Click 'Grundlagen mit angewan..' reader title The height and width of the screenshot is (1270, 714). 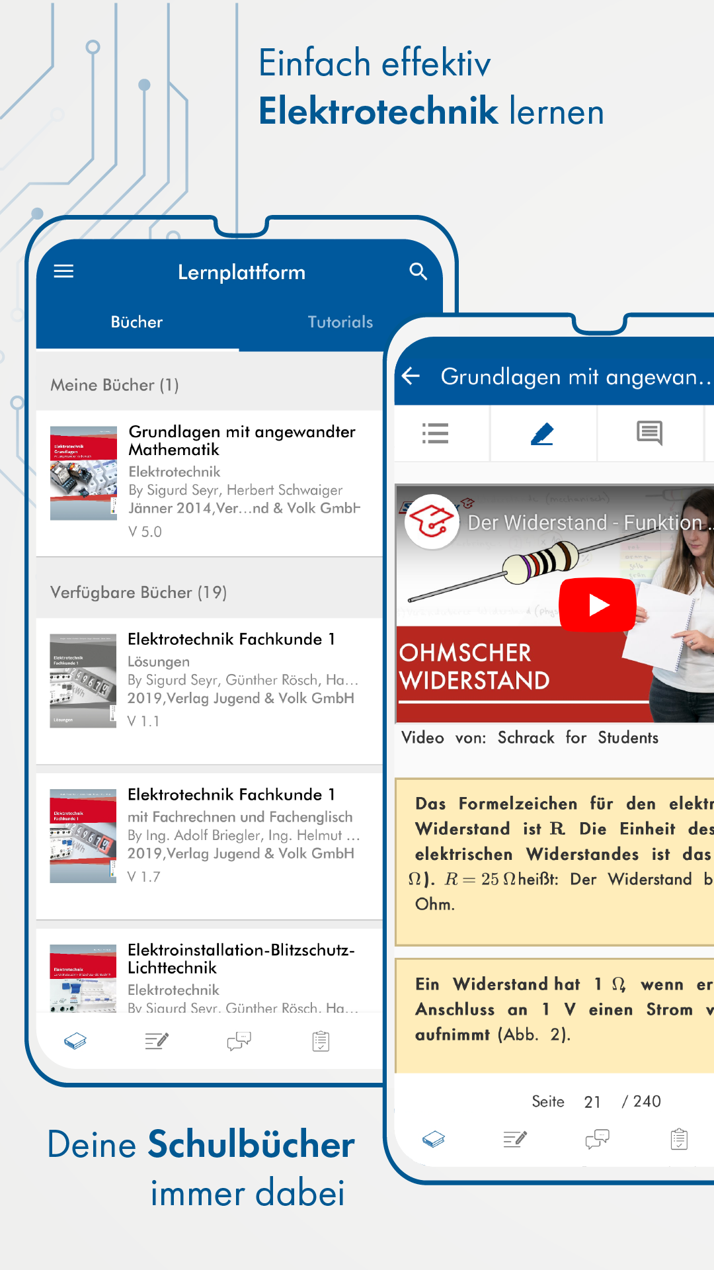click(x=576, y=377)
